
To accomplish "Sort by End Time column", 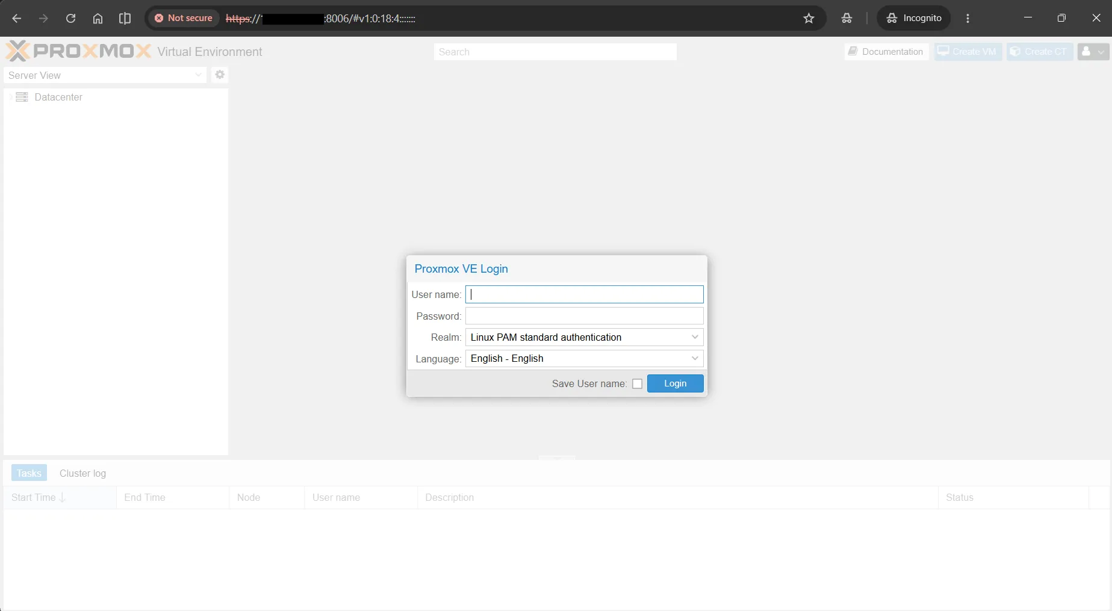I will (x=173, y=497).
